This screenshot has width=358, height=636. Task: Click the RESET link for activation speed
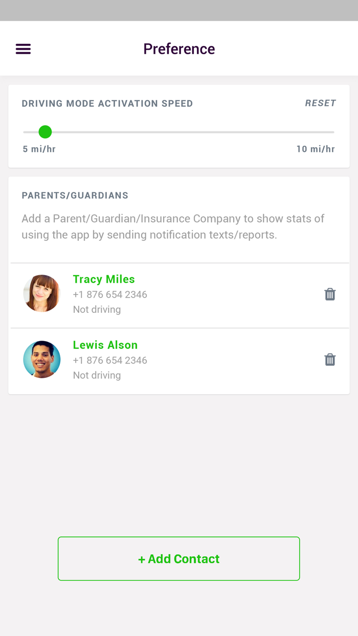[321, 103]
